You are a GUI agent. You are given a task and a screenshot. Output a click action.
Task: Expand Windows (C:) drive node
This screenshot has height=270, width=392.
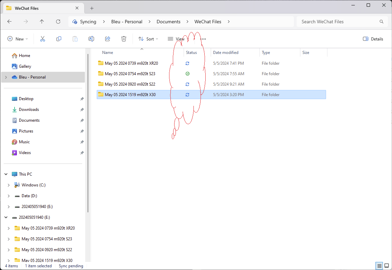point(9,185)
